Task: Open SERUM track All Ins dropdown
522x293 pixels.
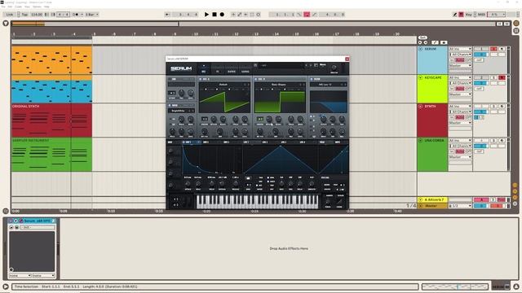Action: pyautogui.click(x=460, y=49)
